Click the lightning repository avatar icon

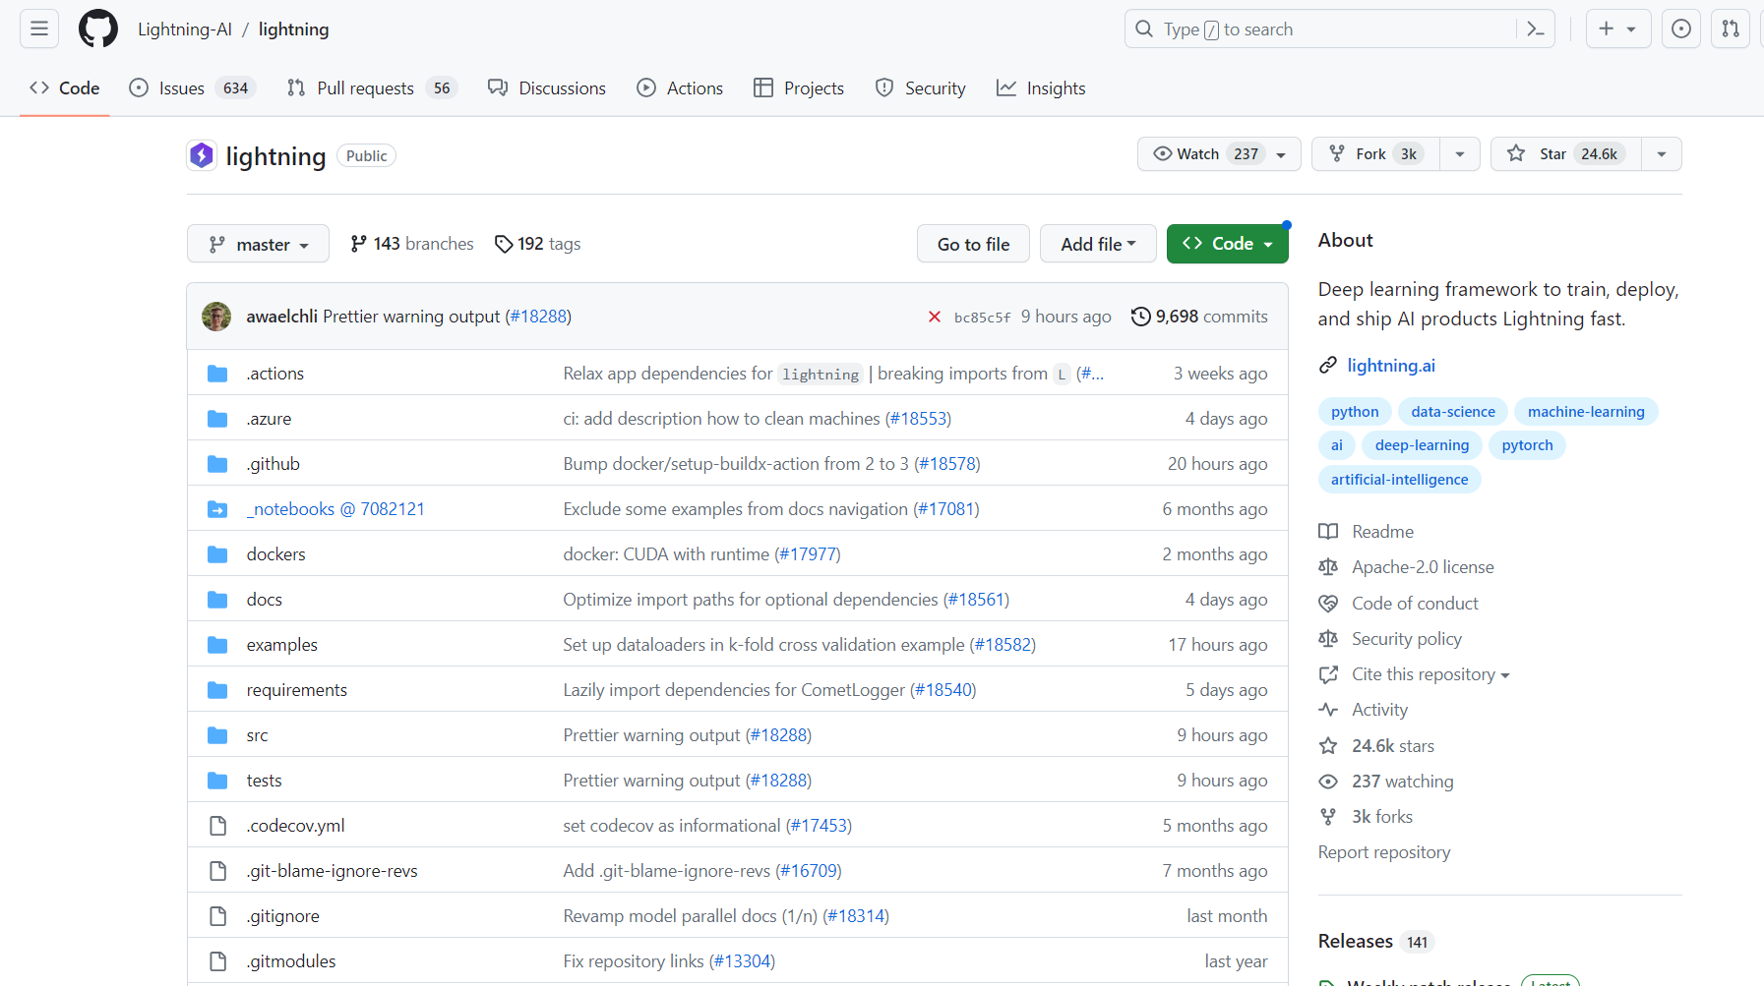click(x=201, y=155)
